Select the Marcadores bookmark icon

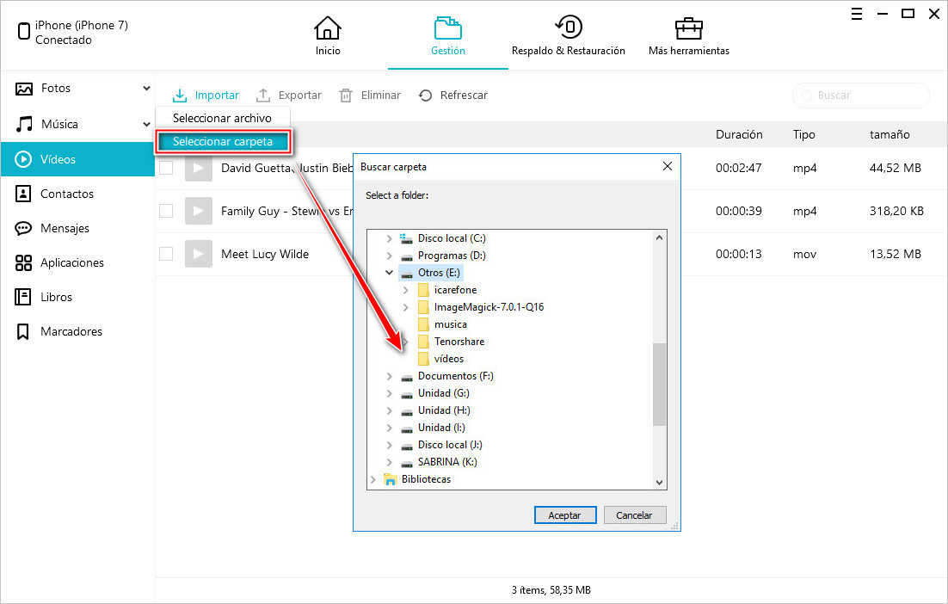pos(23,331)
